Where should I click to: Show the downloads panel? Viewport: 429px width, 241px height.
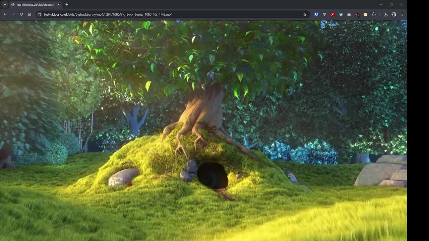click(386, 14)
